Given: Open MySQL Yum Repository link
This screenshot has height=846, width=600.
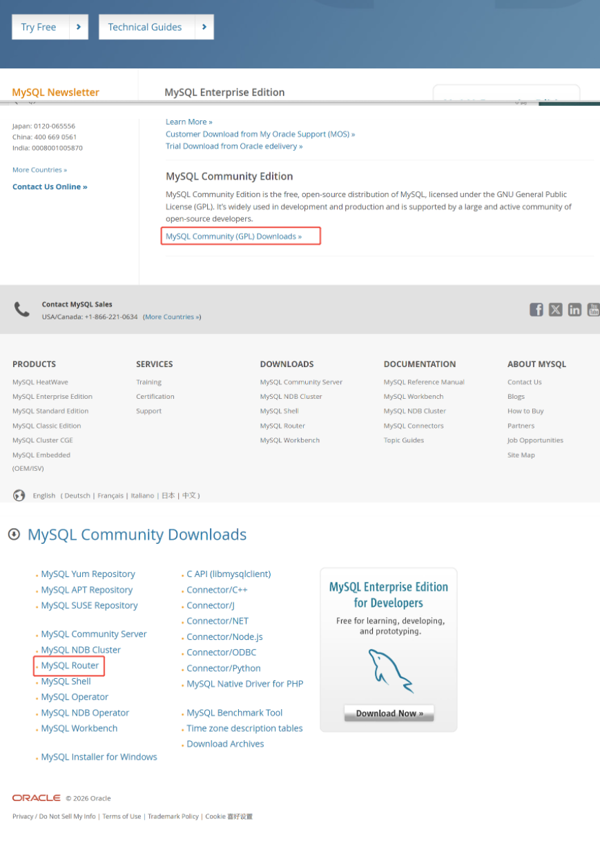Looking at the screenshot, I should click(88, 574).
